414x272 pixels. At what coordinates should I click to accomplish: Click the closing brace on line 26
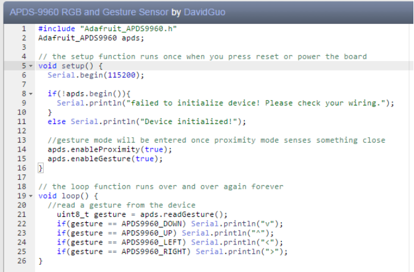(x=41, y=261)
